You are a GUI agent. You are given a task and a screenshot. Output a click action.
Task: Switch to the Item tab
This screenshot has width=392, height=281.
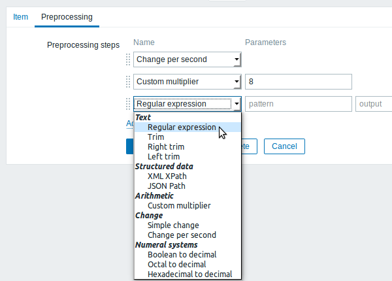21,16
